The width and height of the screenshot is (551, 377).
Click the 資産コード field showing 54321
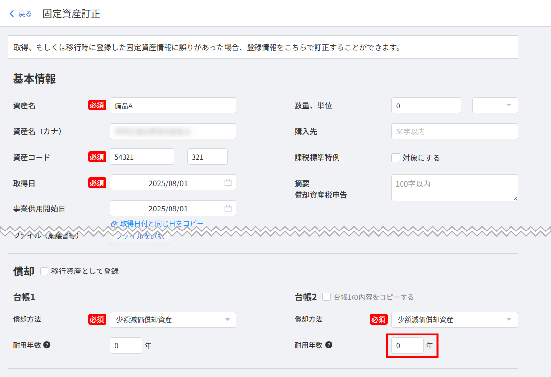pyautogui.click(x=142, y=157)
